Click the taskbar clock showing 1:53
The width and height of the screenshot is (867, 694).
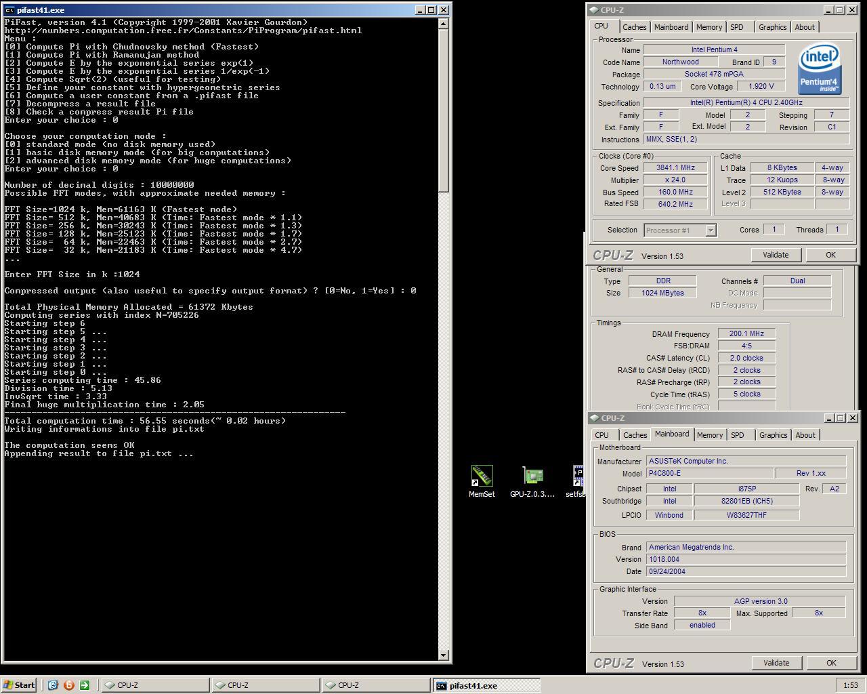coord(851,685)
